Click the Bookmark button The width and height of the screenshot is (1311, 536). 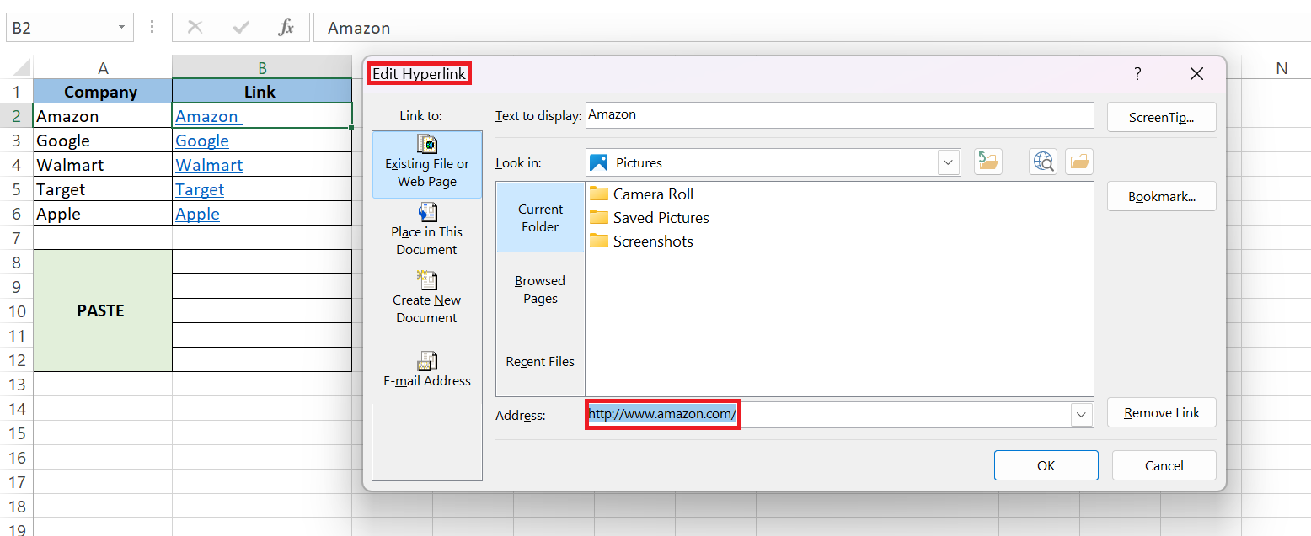(x=1161, y=197)
